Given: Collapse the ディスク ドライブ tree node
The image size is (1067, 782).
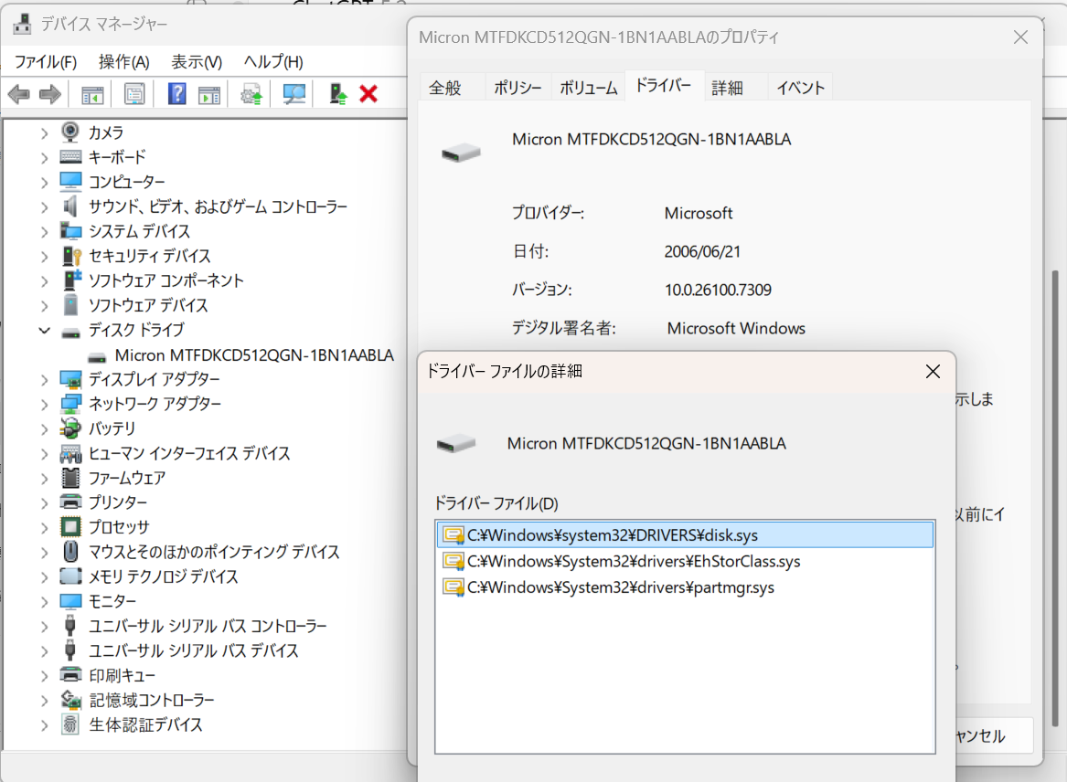Looking at the screenshot, I should tap(44, 331).
